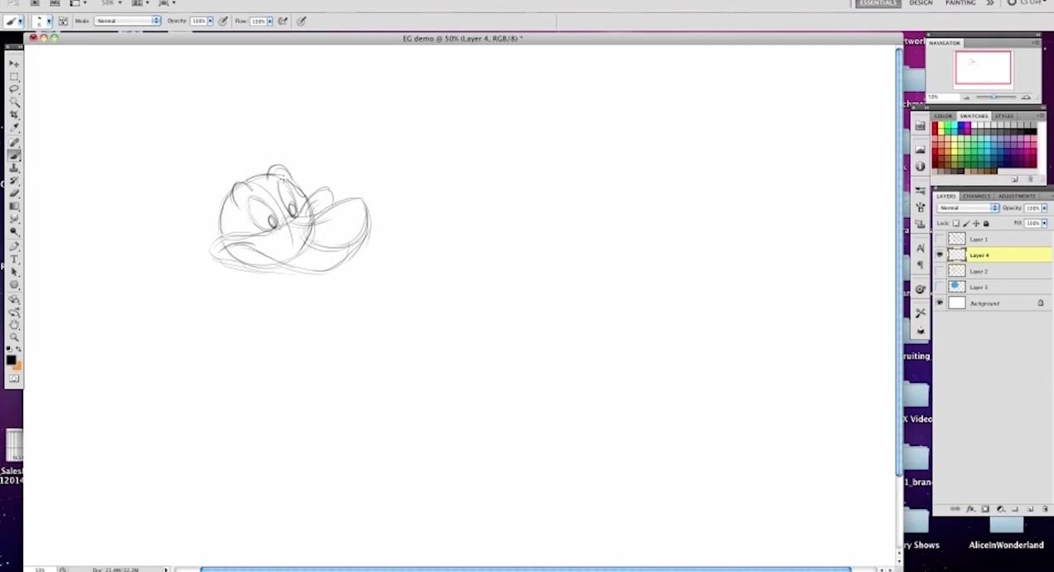Create new layer in Layers panel

1030,508
